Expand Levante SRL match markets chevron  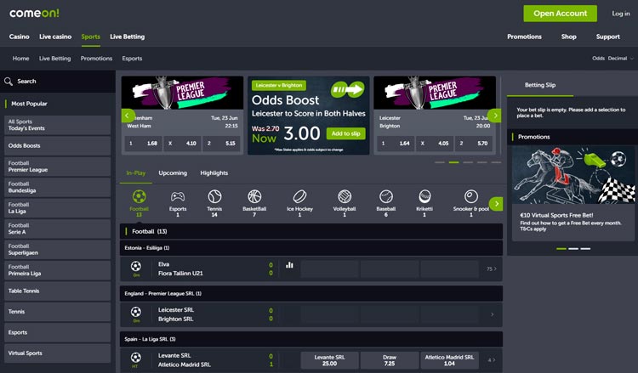[492, 360]
